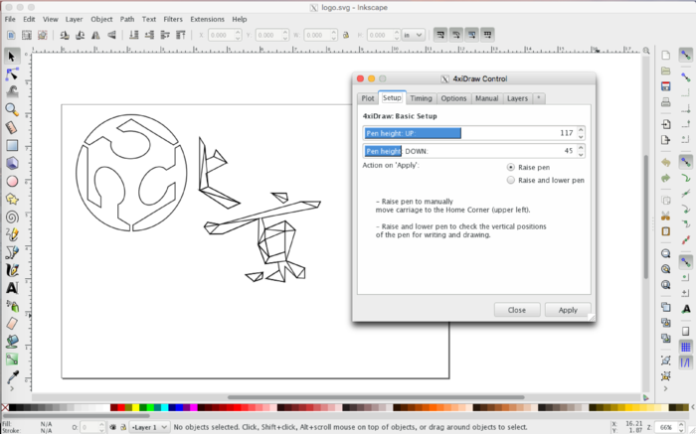Increment the X coordinate spinner
The image size is (696, 434).
pos(238,32)
